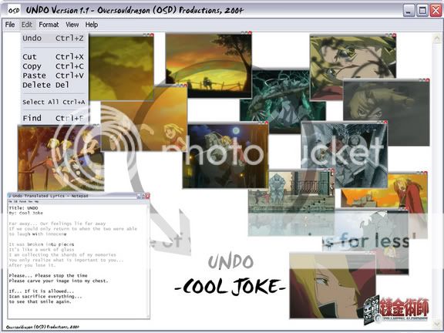Choose Cut in the Edit menu
444x333 pixels.
(x=53, y=56)
